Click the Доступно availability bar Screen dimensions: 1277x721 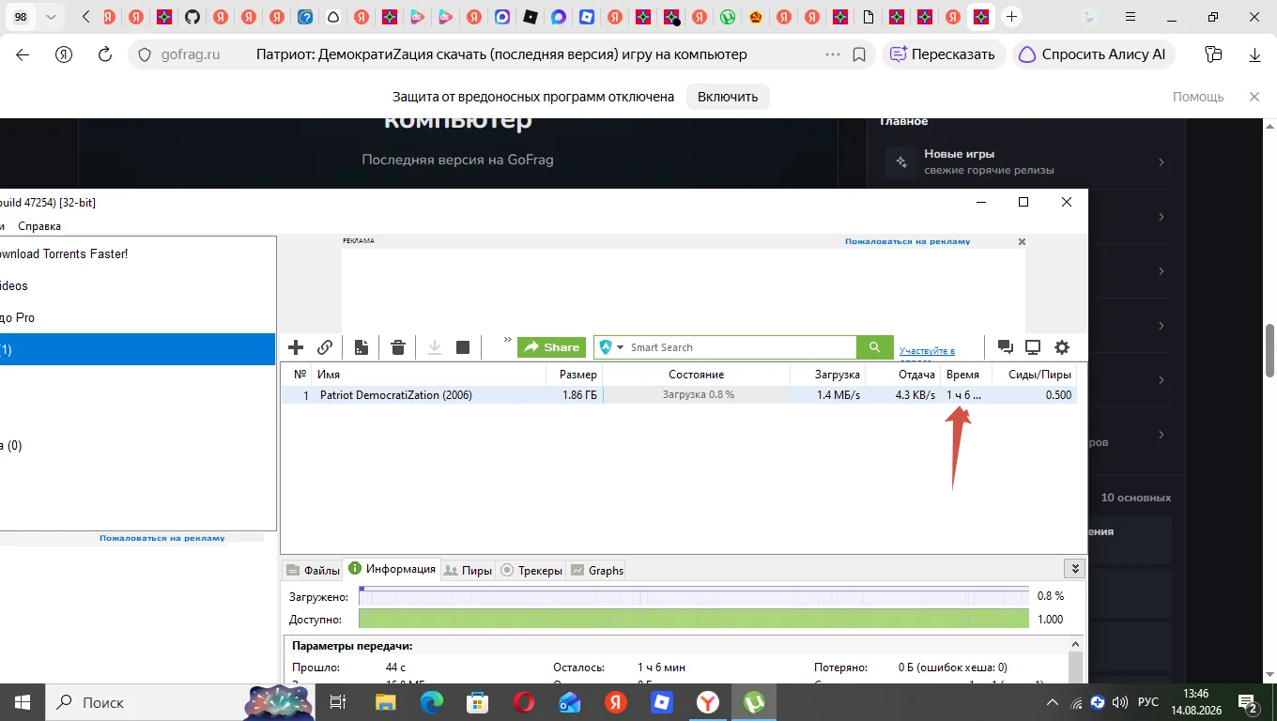coord(694,620)
